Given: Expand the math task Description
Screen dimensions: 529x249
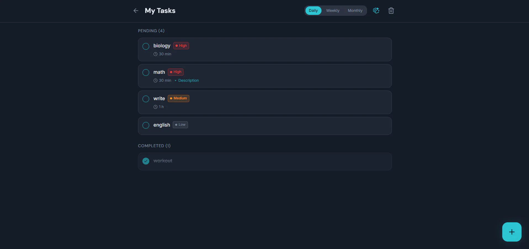Looking at the screenshot, I should coord(187,80).
